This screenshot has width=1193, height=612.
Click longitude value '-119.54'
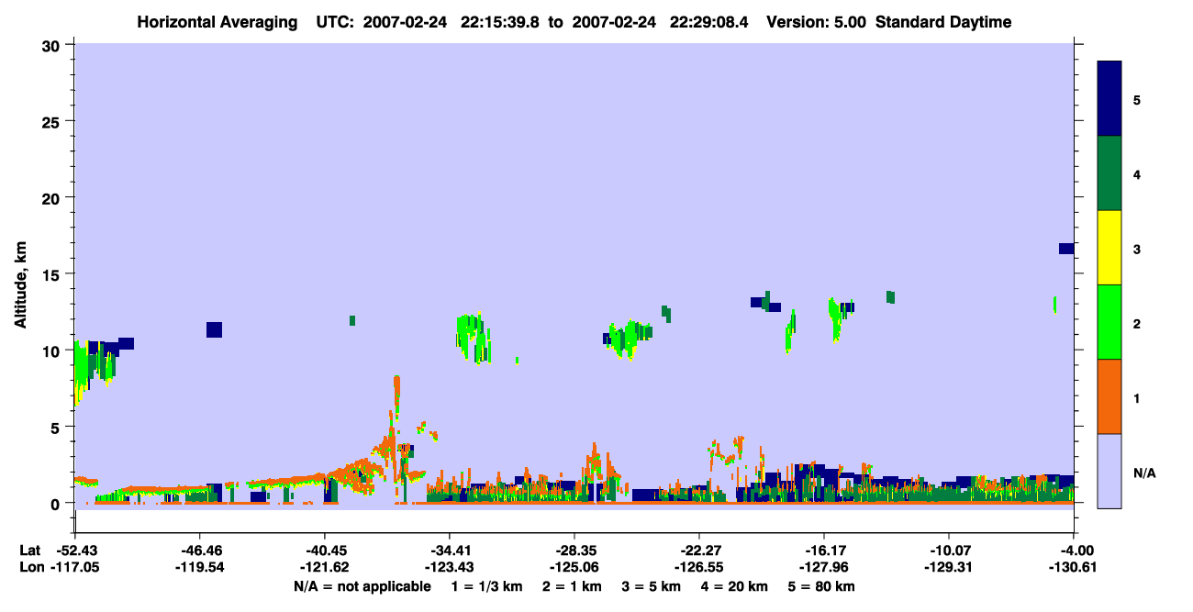pyautogui.click(x=201, y=568)
